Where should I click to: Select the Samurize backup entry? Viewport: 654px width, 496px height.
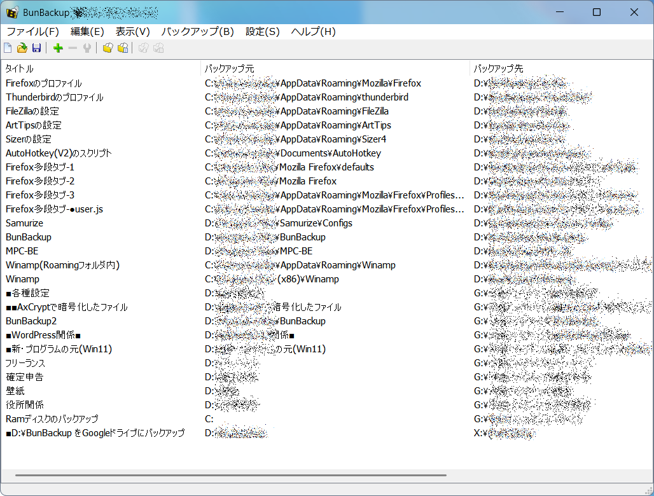click(x=25, y=223)
